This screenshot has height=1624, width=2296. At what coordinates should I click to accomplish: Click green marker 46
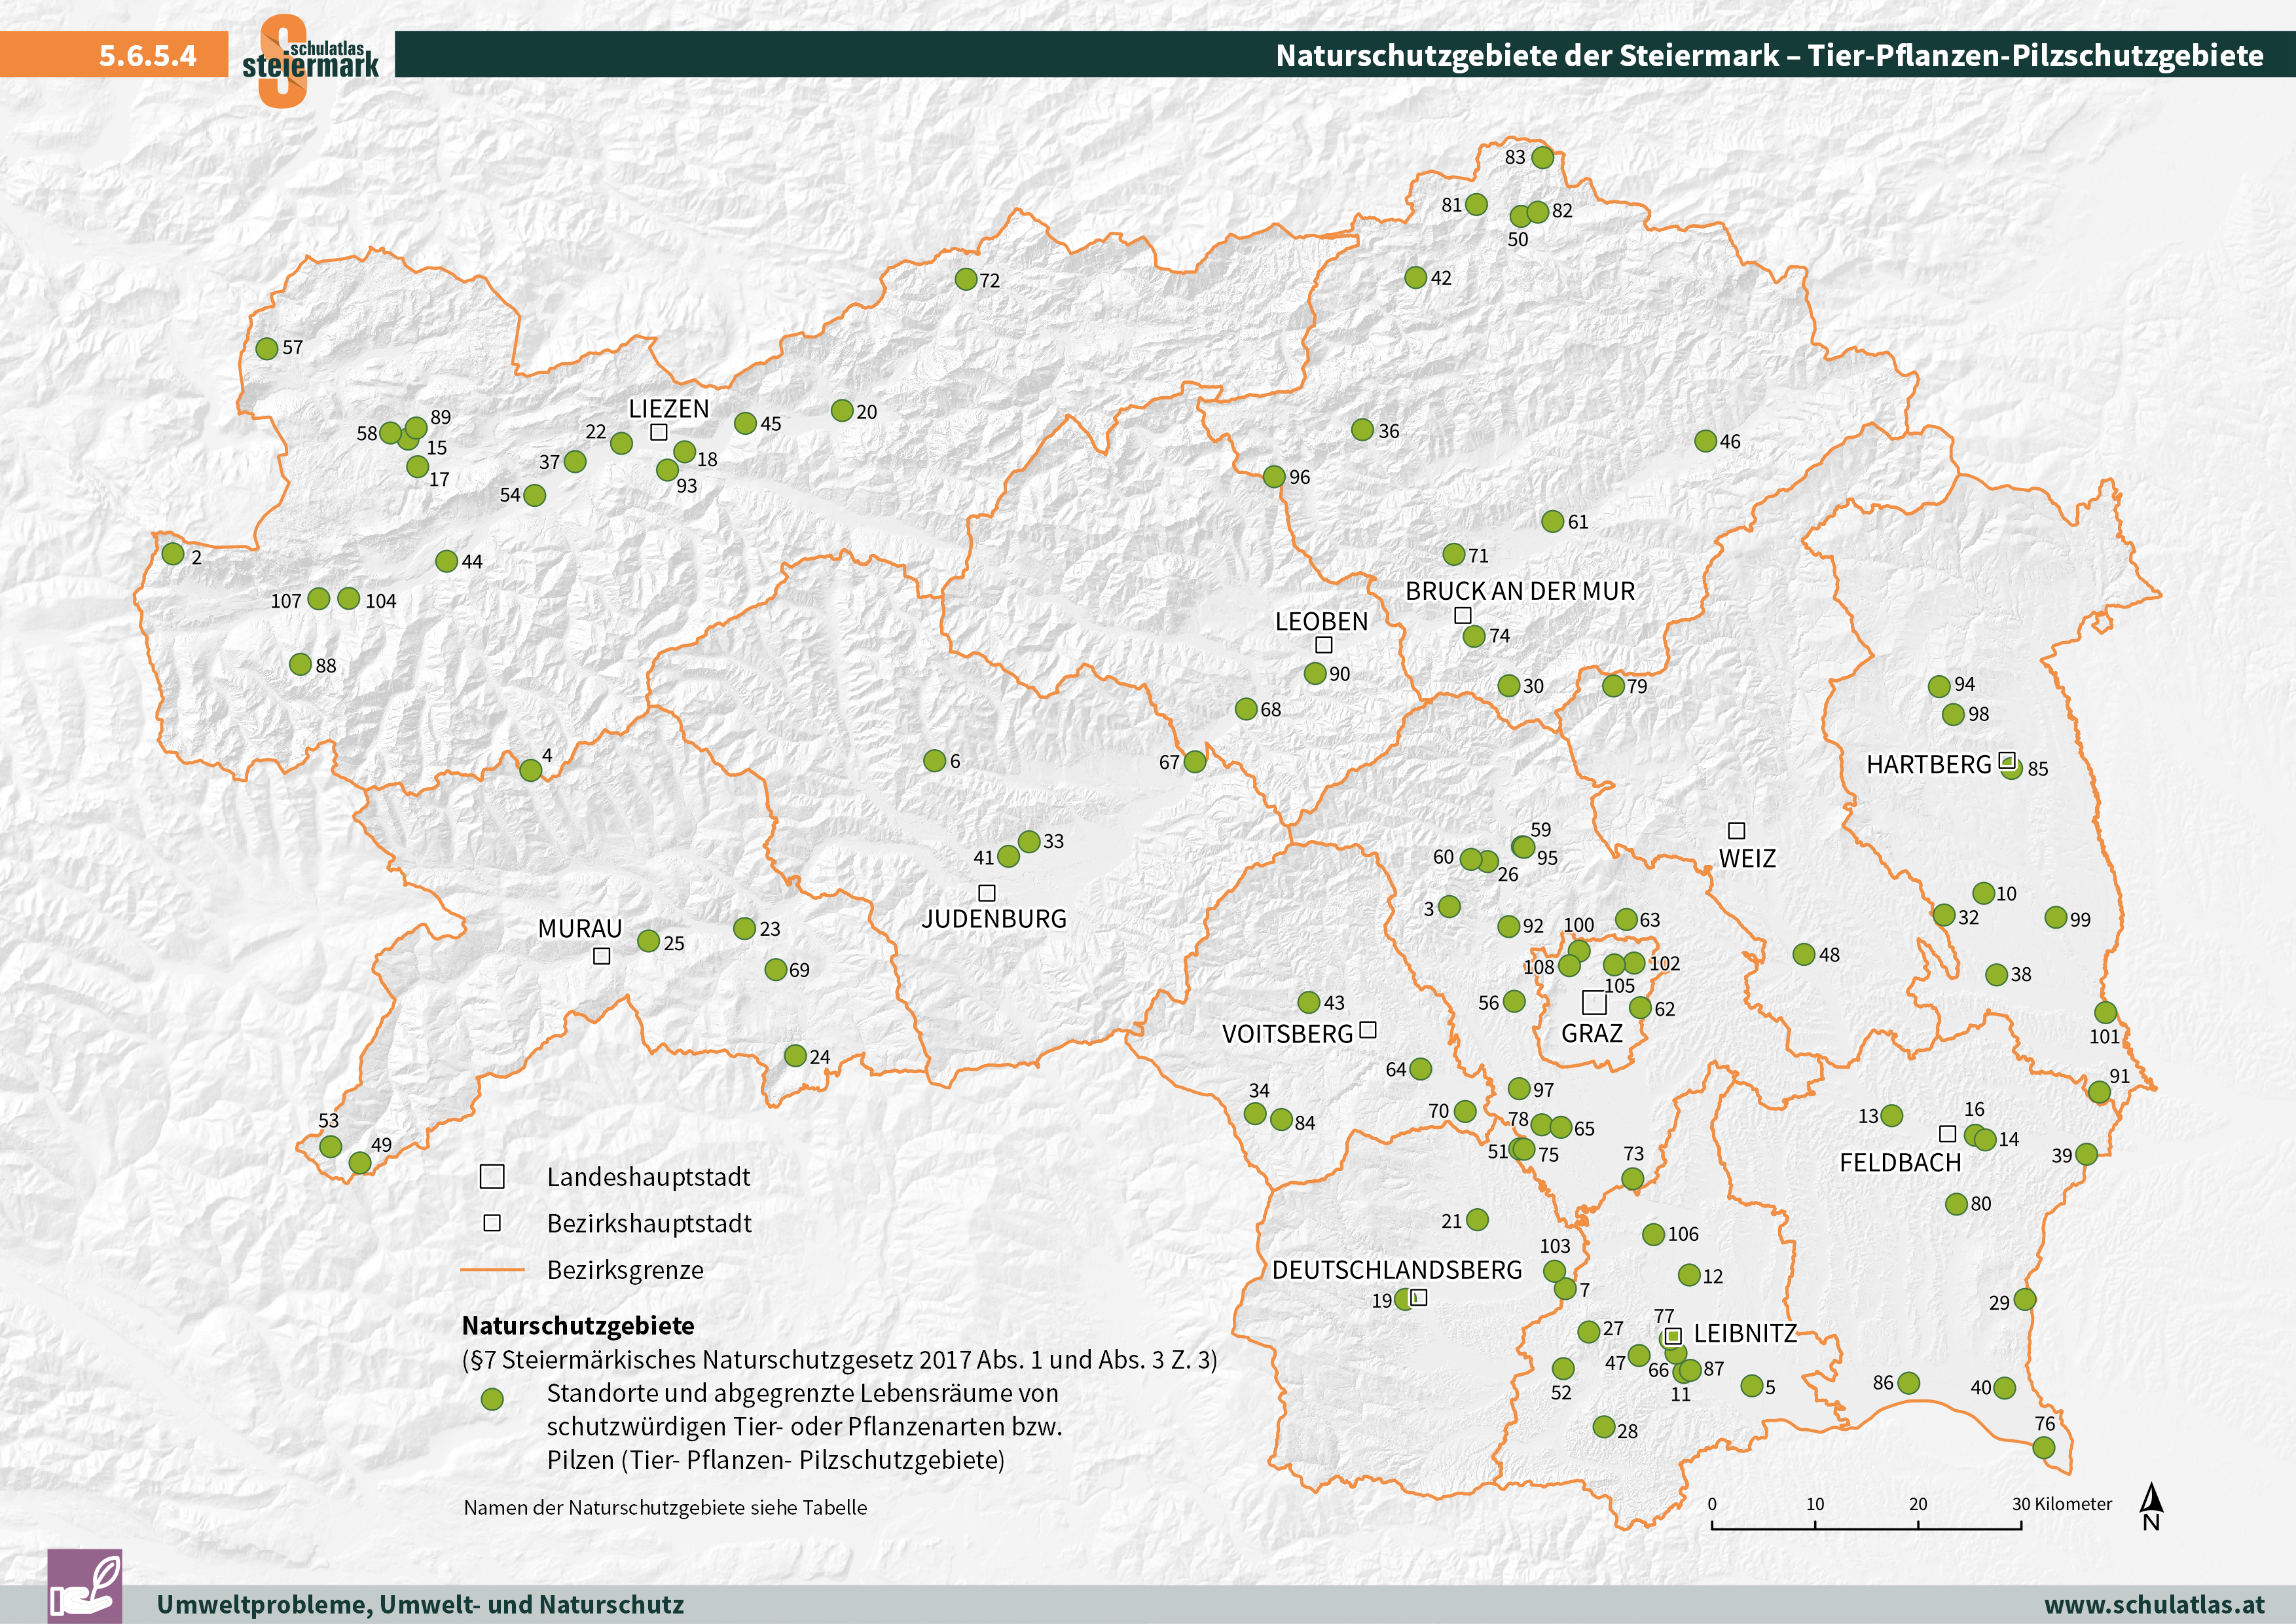(1706, 441)
